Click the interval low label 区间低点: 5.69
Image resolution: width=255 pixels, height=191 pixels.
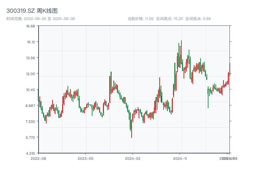(x=198, y=19)
